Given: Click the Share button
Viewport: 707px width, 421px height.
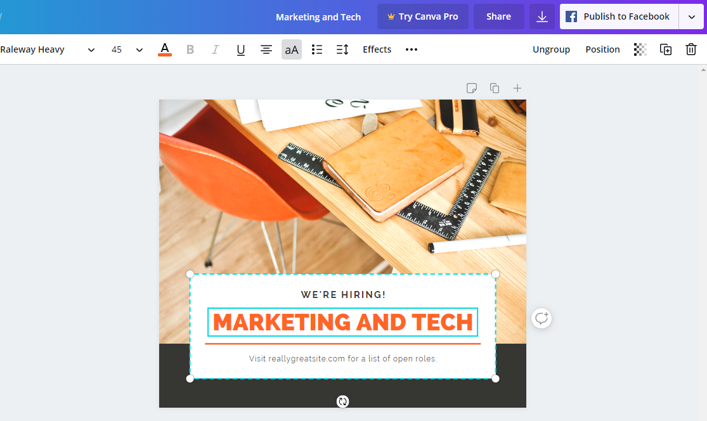Looking at the screenshot, I should pos(498,17).
